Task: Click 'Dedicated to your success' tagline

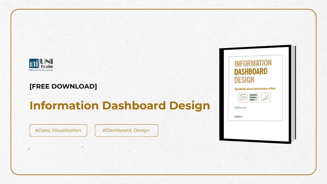Action: (x=41, y=70)
